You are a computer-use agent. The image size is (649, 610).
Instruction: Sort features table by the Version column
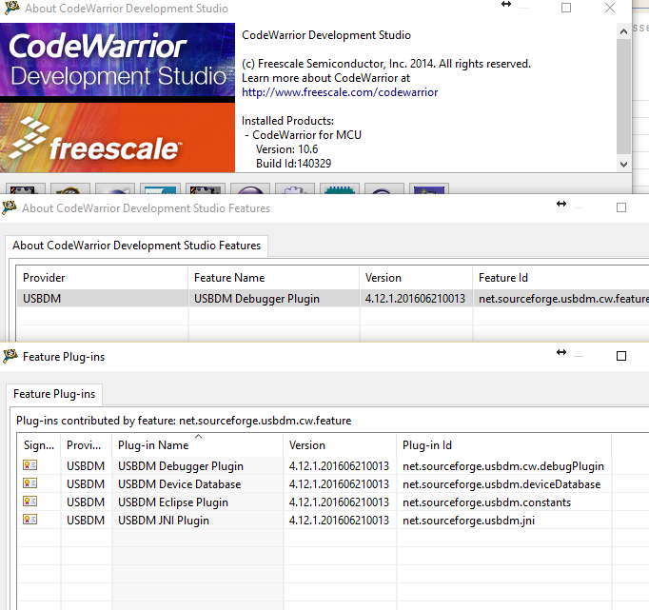click(416, 278)
